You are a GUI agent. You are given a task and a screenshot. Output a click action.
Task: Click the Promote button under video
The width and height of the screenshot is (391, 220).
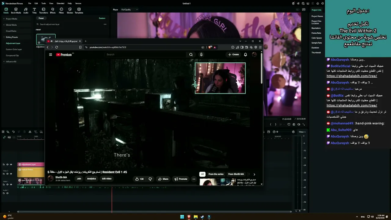click(x=181, y=179)
